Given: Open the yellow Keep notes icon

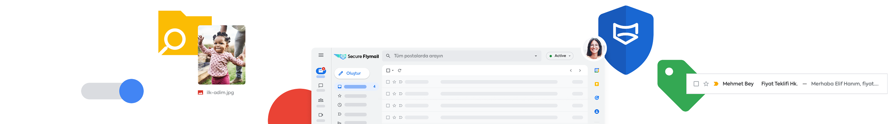Looking at the screenshot, I should (x=597, y=84).
